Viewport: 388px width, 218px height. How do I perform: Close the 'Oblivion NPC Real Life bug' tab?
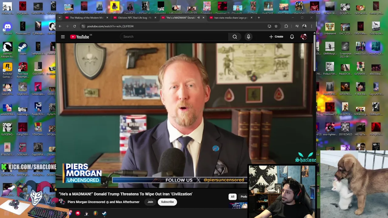[155, 18]
